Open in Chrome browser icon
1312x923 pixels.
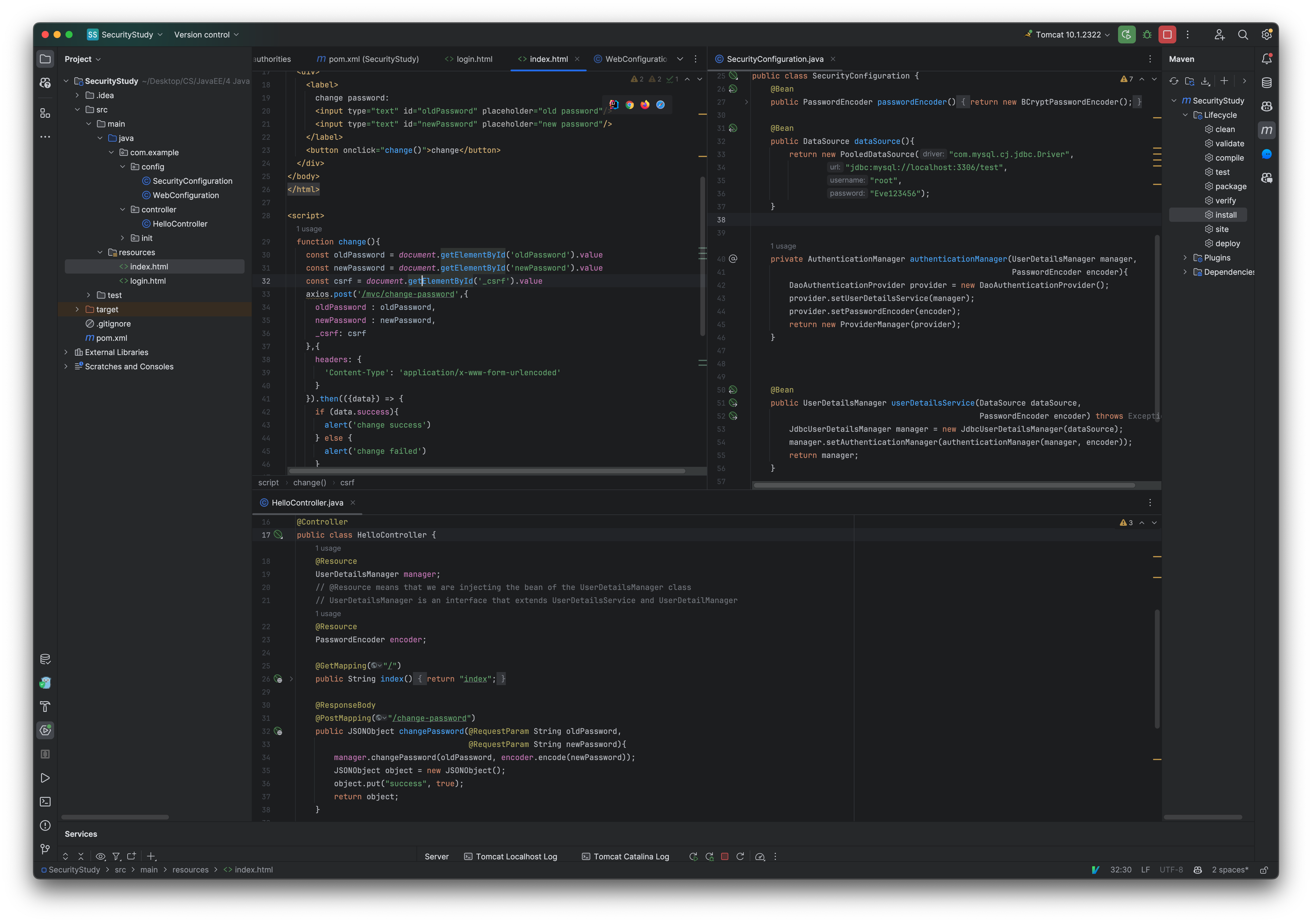click(629, 105)
